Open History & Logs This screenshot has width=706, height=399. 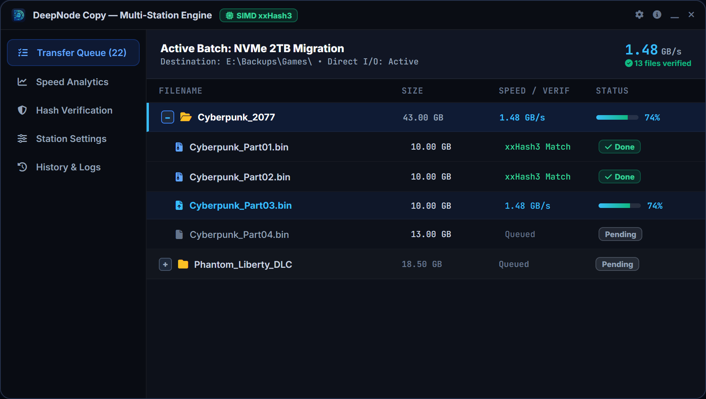pyautogui.click(x=73, y=167)
